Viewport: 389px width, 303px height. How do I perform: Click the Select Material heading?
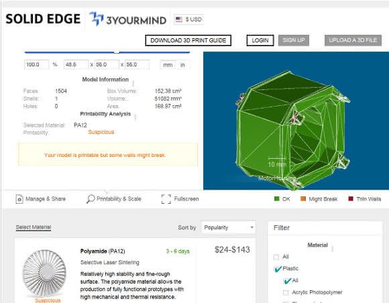click(x=34, y=227)
